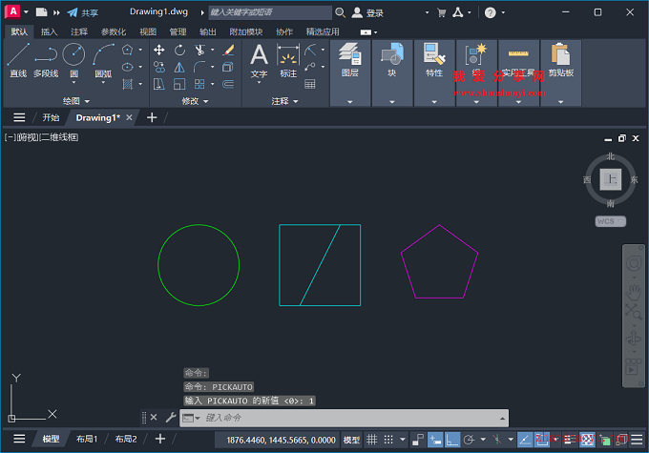Activate the Rotate tool
Viewport: 649px width, 453px height.
(x=179, y=50)
